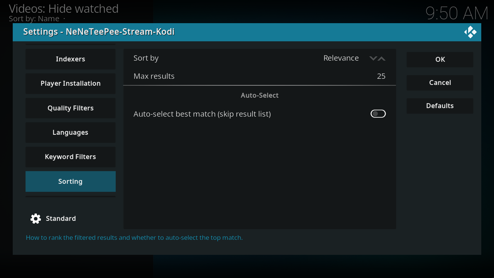
Task: Open the Sort by Relevance setting
Action: tap(260, 58)
